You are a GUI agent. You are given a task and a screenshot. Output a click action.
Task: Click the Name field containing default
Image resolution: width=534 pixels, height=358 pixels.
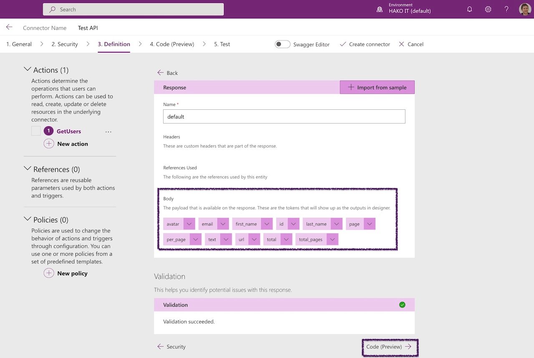(284, 116)
